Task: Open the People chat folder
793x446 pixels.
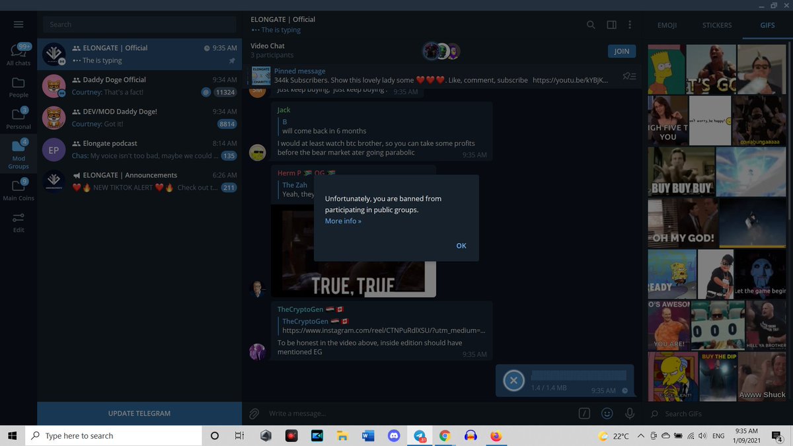Action: coord(19,86)
